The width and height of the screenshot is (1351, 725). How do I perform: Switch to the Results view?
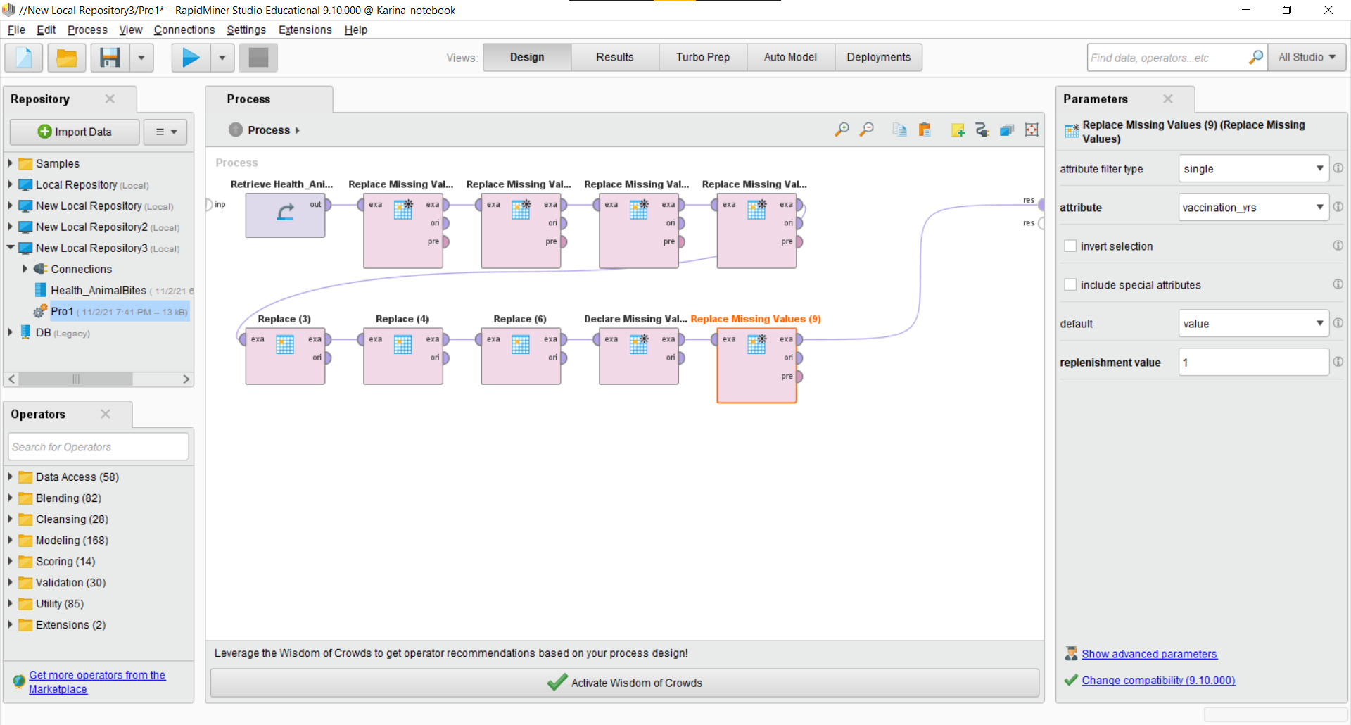[615, 57]
